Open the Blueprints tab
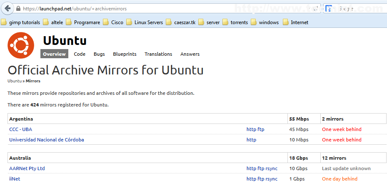The image size is (387, 183). coord(125,54)
